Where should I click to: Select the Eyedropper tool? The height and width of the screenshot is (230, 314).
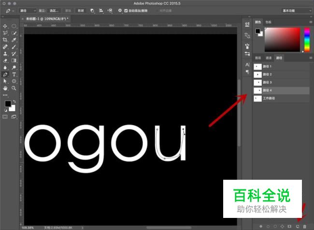tap(14, 40)
